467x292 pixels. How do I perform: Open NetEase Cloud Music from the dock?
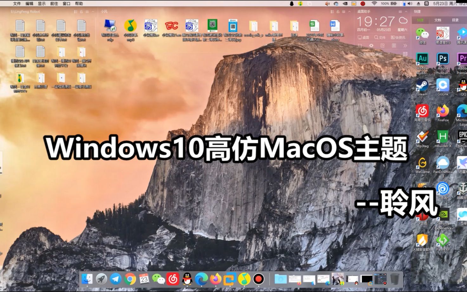click(x=173, y=279)
